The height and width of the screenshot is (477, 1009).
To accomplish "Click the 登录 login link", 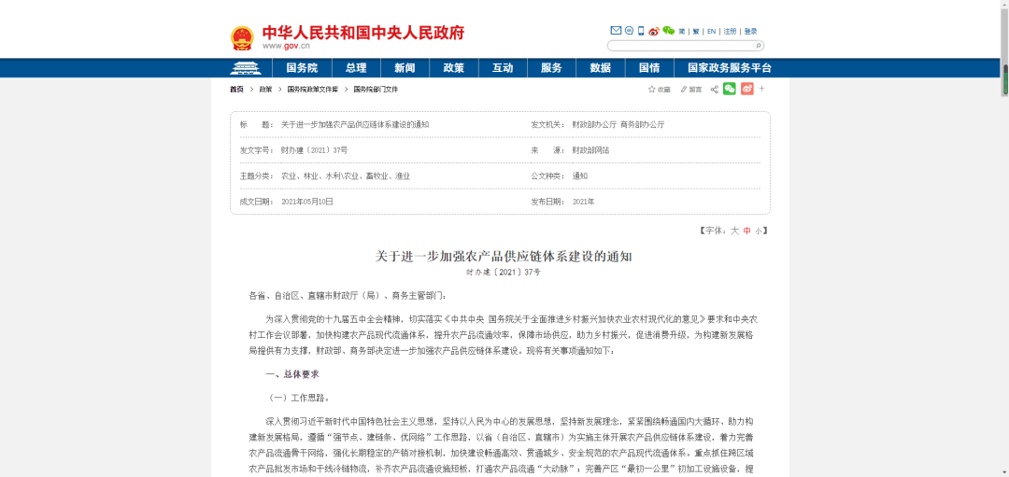I will tap(751, 32).
